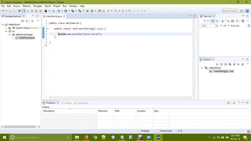Click the editor vertical scrollbar
The width and height of the screenshot is (251, 141).
193,58
